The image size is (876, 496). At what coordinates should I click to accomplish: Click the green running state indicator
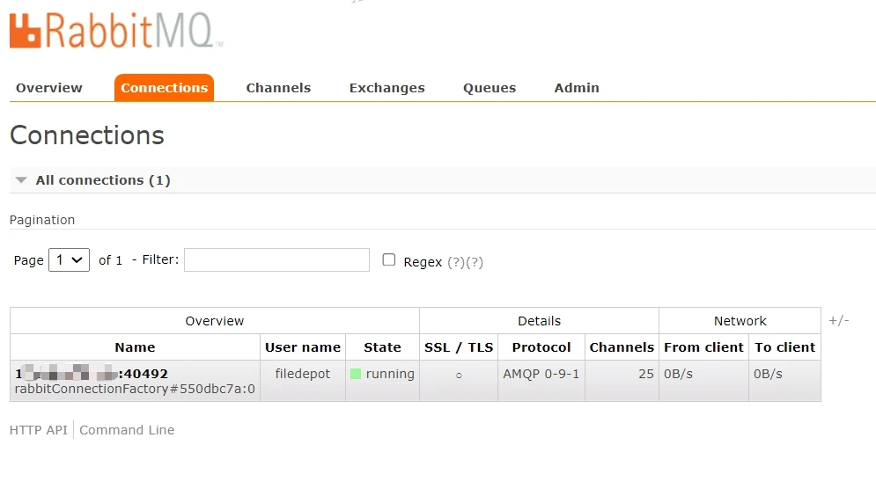tap(356, 374)
